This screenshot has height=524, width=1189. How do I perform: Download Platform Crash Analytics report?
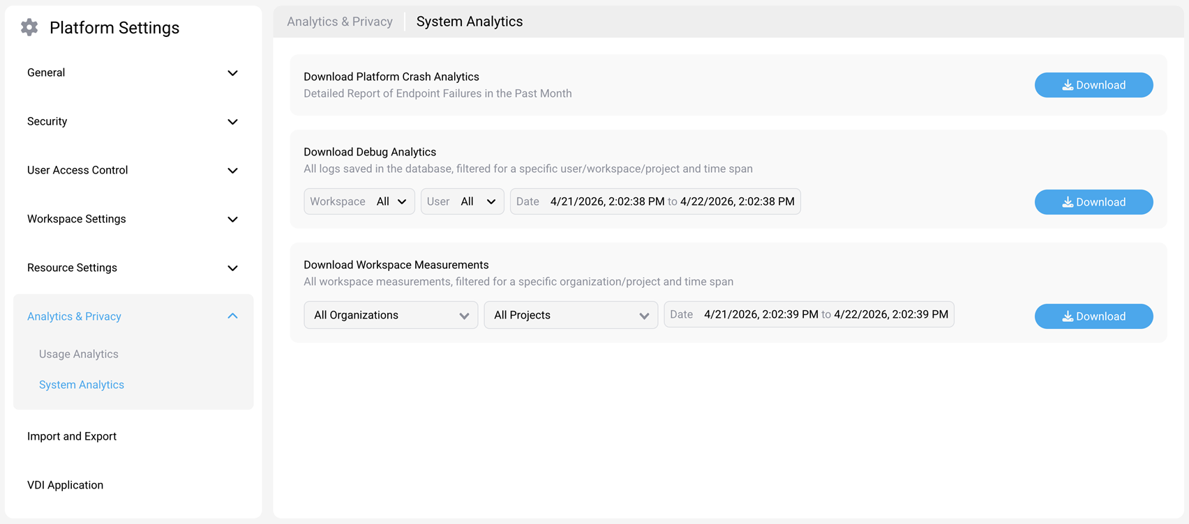point(1093,85)
